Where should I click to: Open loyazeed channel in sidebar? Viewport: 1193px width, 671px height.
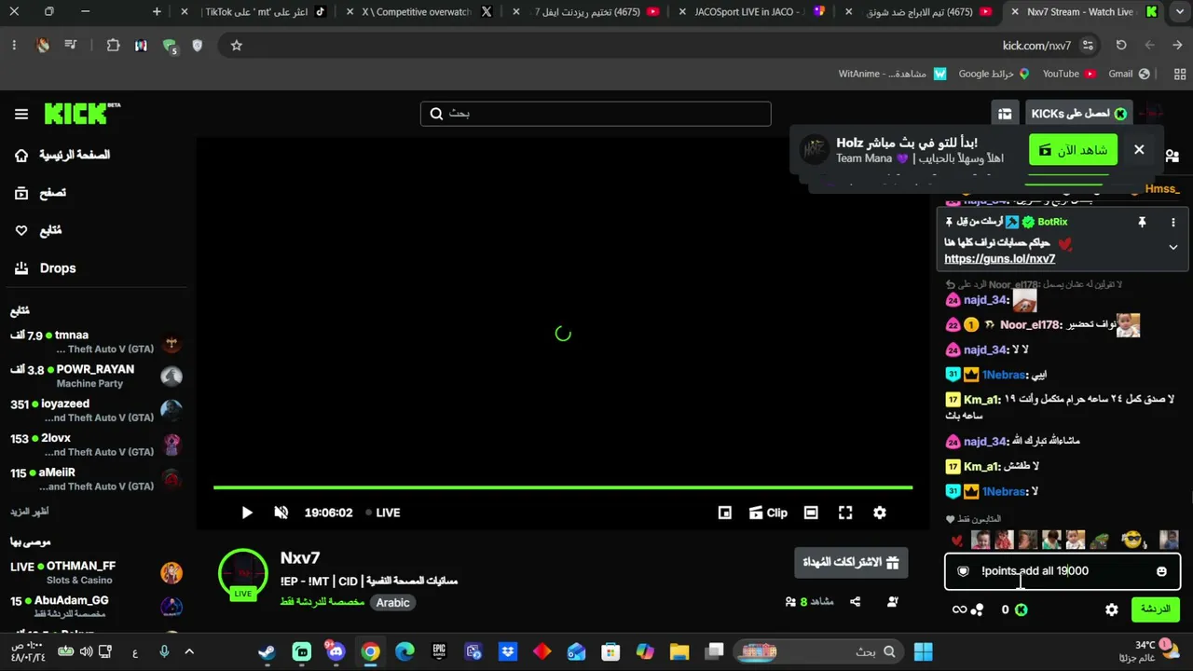(95, 410)
